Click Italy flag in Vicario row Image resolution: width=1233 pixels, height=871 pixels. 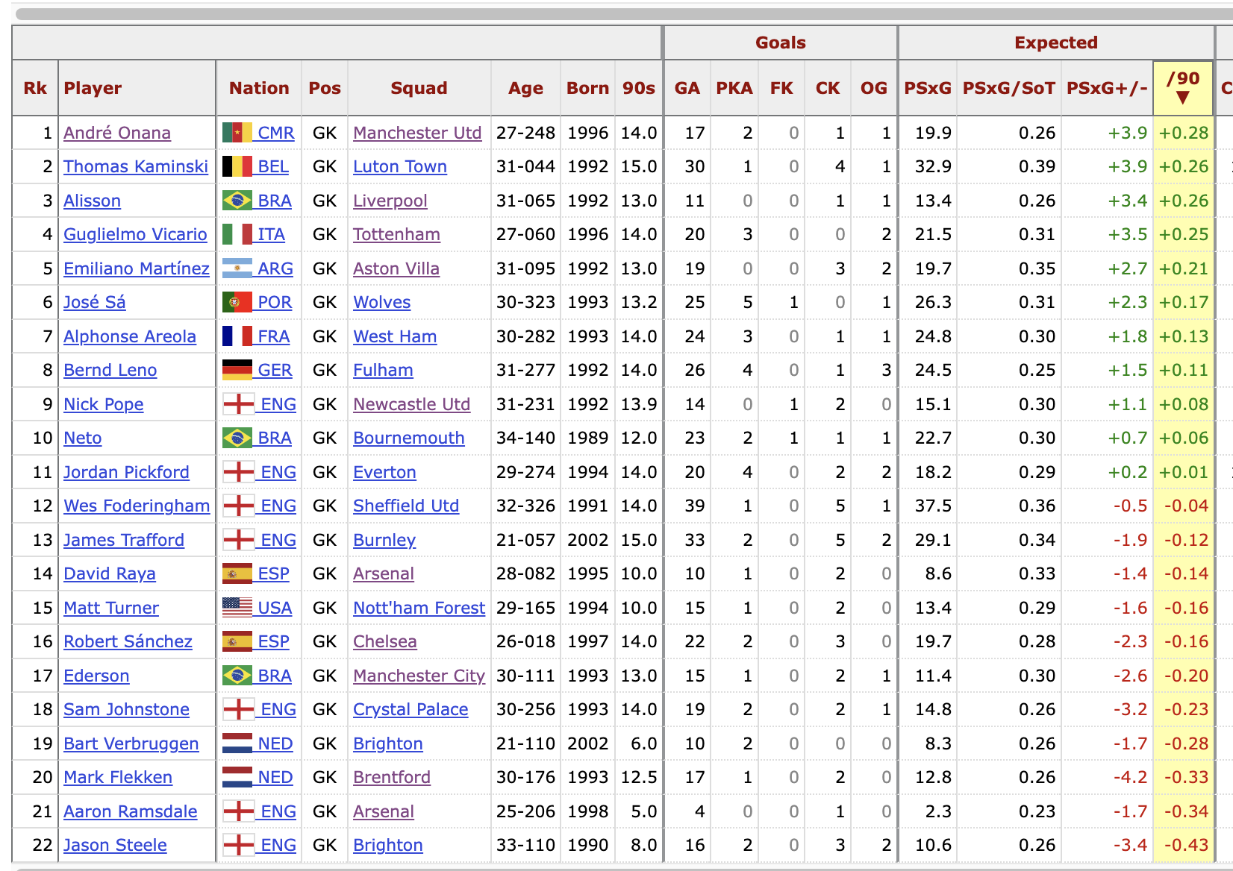[237, 234]
